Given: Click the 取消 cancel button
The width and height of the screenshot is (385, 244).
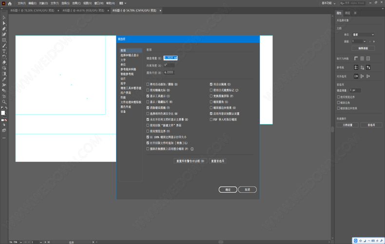Looking at the screenshot, I should [247, 190].
